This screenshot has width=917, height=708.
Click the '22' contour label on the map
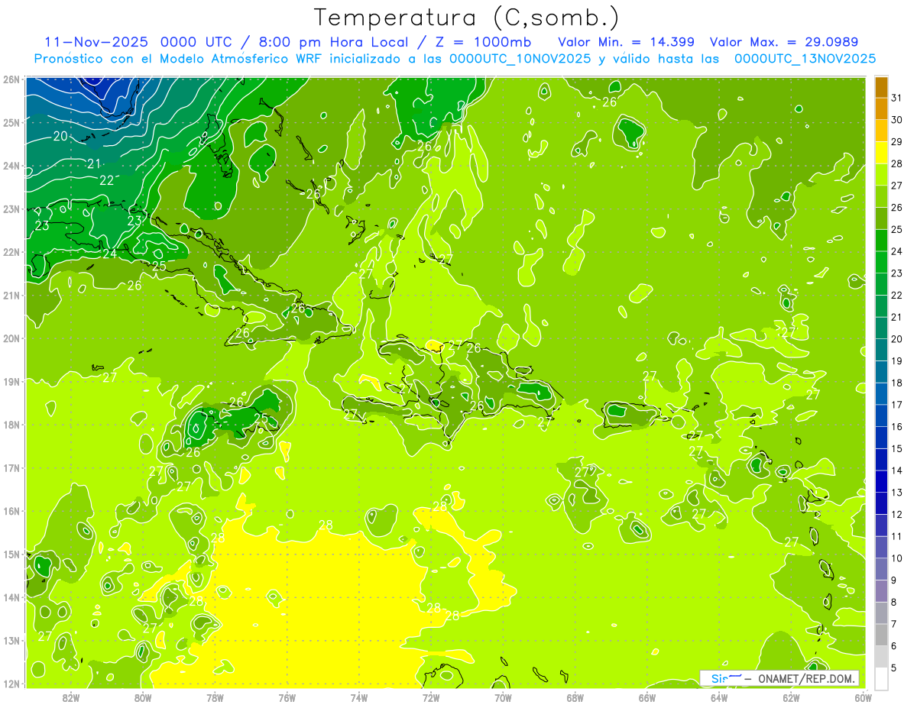point(106,180)
